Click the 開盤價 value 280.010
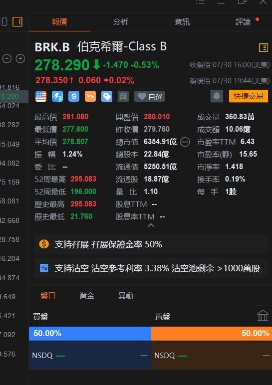Screen dimensions: 272x385 157,117
